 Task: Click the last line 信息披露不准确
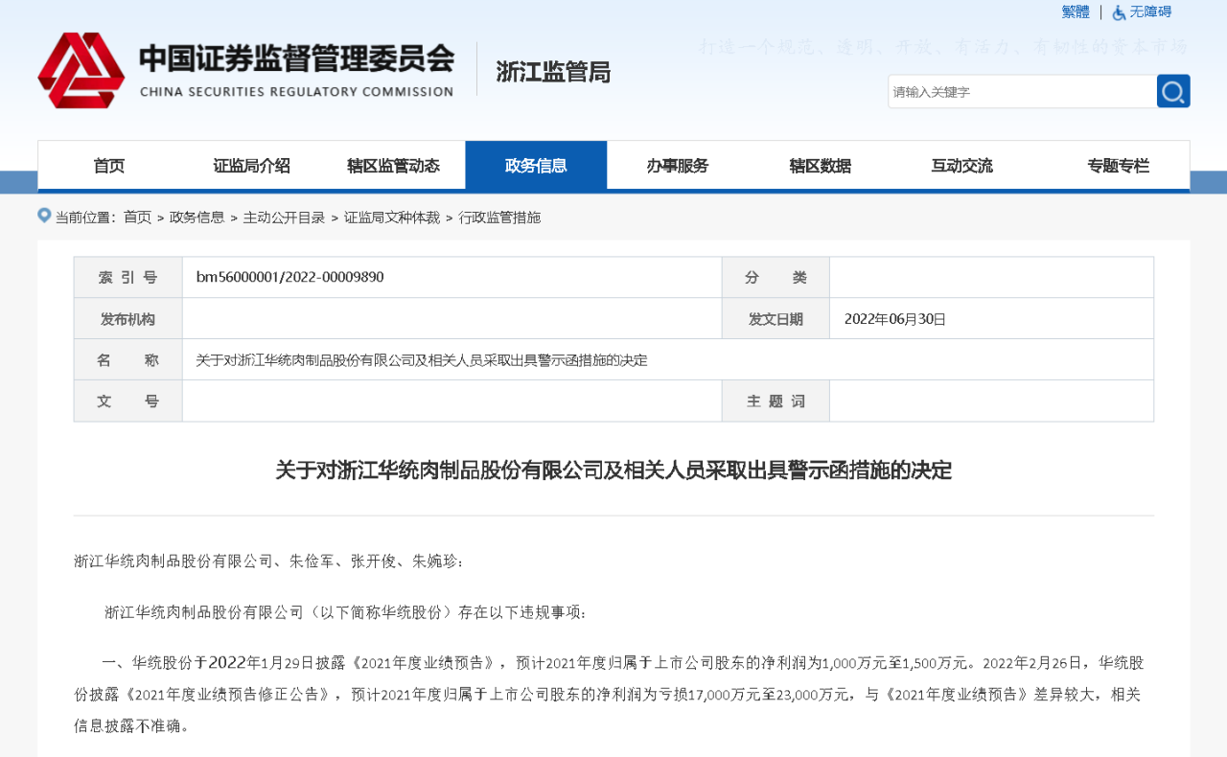131,725
